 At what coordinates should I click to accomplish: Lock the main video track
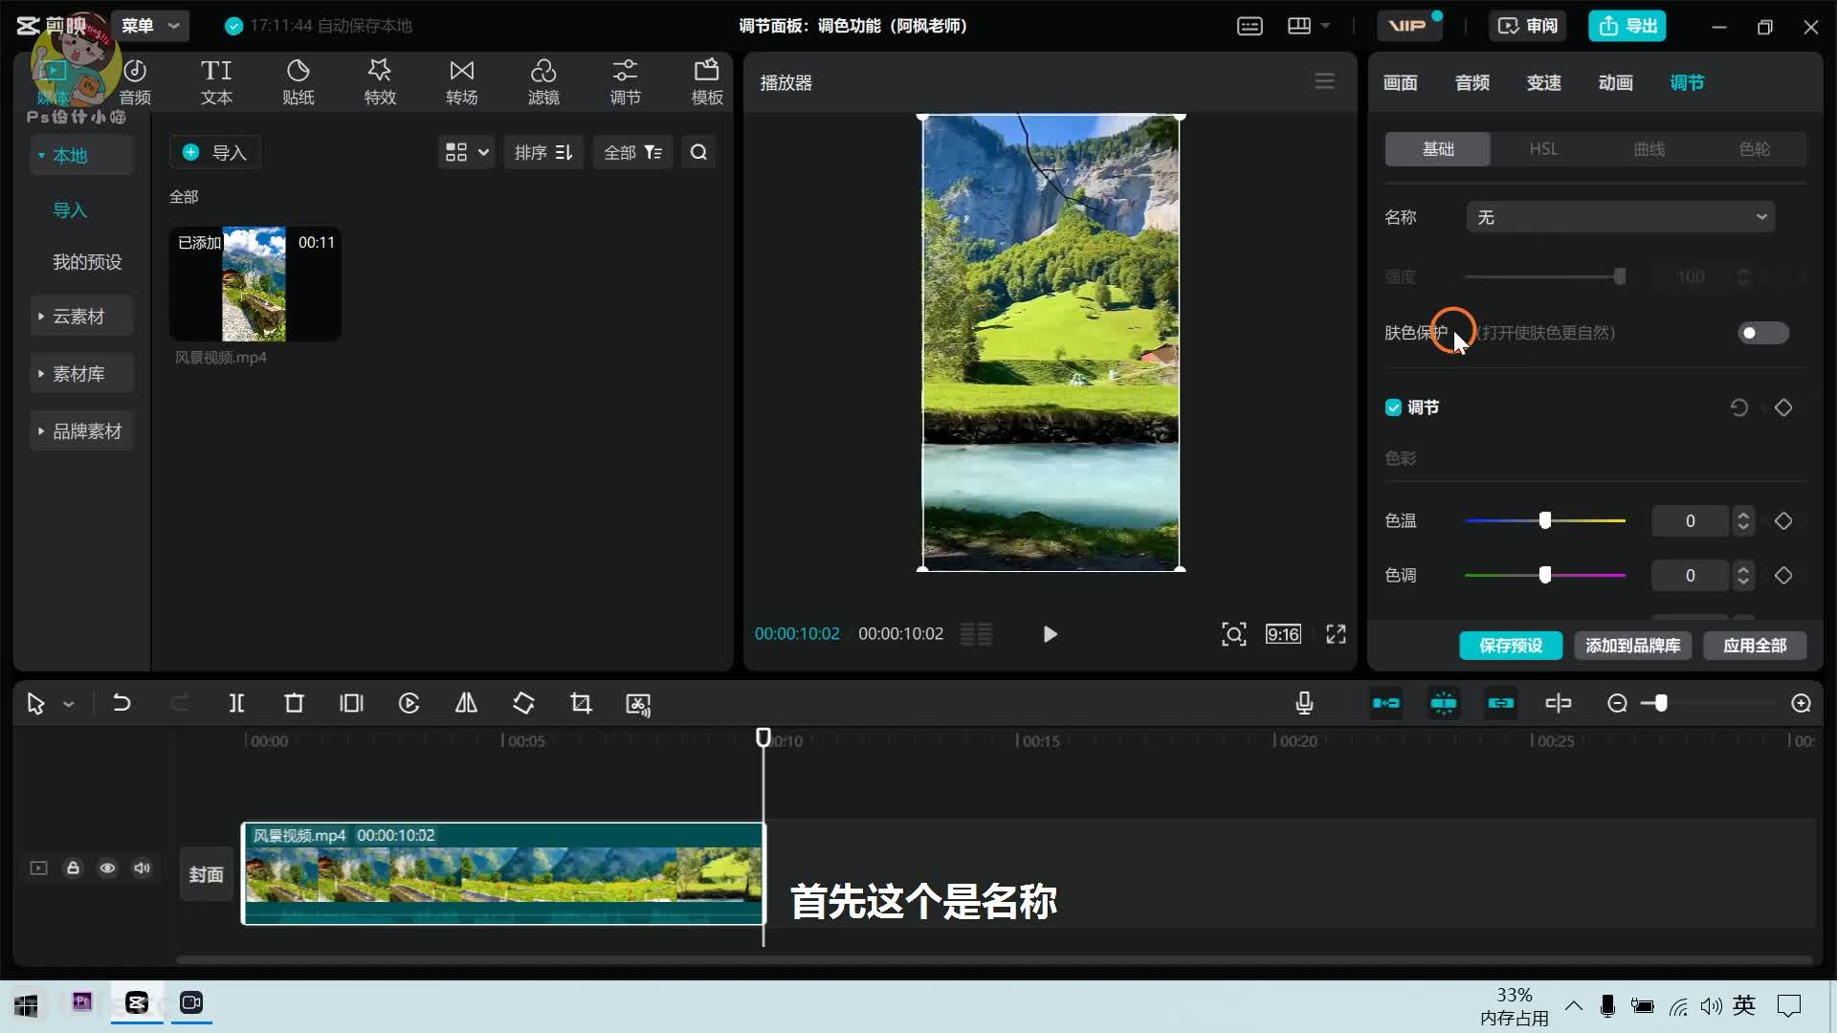73,868
